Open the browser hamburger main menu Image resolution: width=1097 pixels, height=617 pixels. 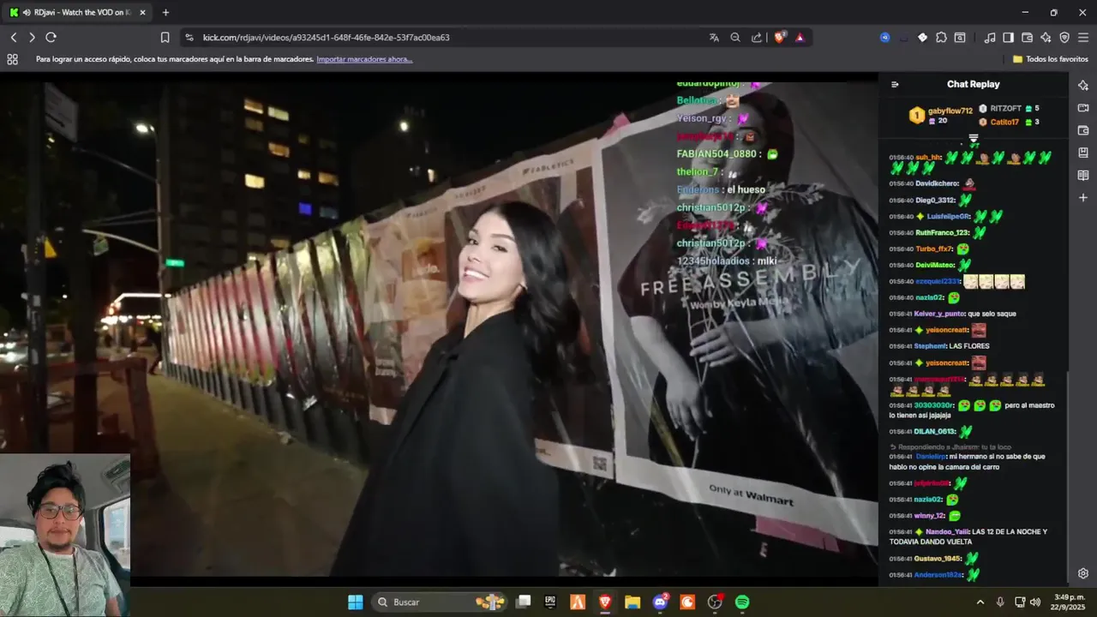point(1083,37)
